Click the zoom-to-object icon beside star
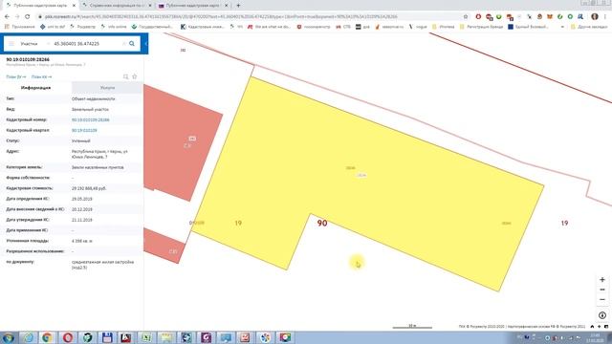 pyautogui.click(x=125, y=76)
